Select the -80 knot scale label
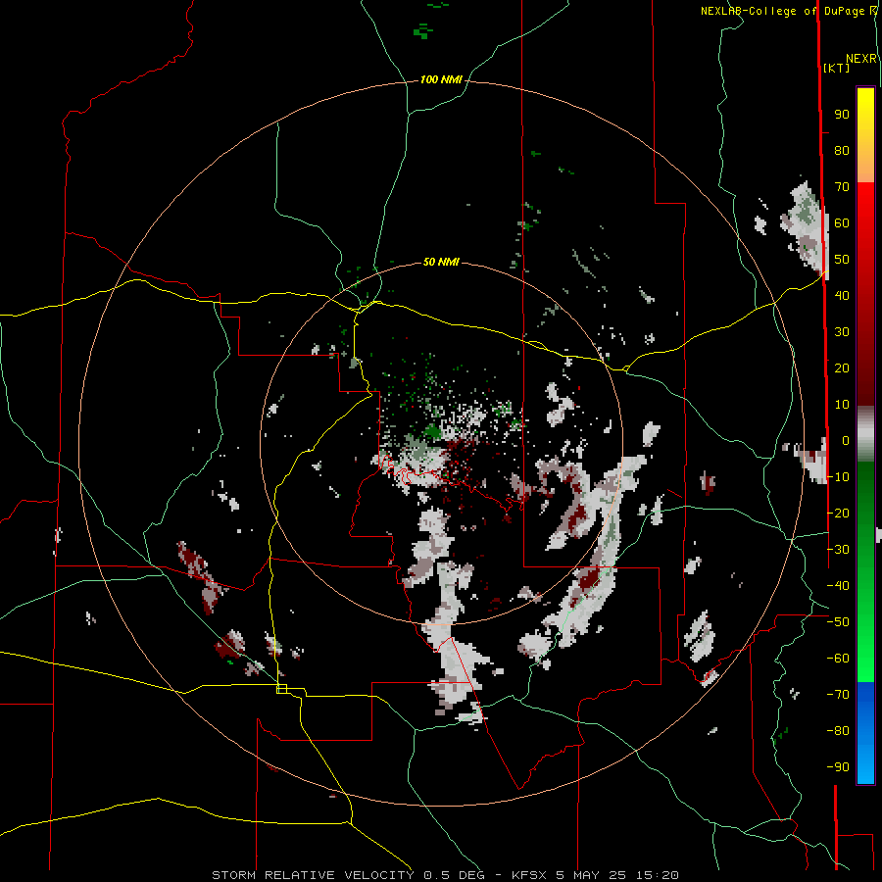 click(838, 731)
